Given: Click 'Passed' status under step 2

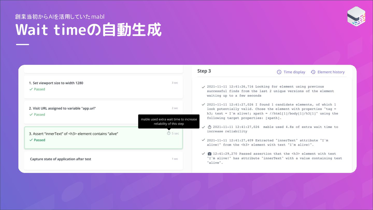Looking at the screenshot, I should pos(39,115).
